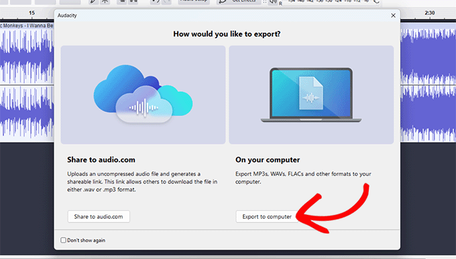Click the 'Audacity' dialog title text
The height and width of the screenshot is (259, 456).
67,15
